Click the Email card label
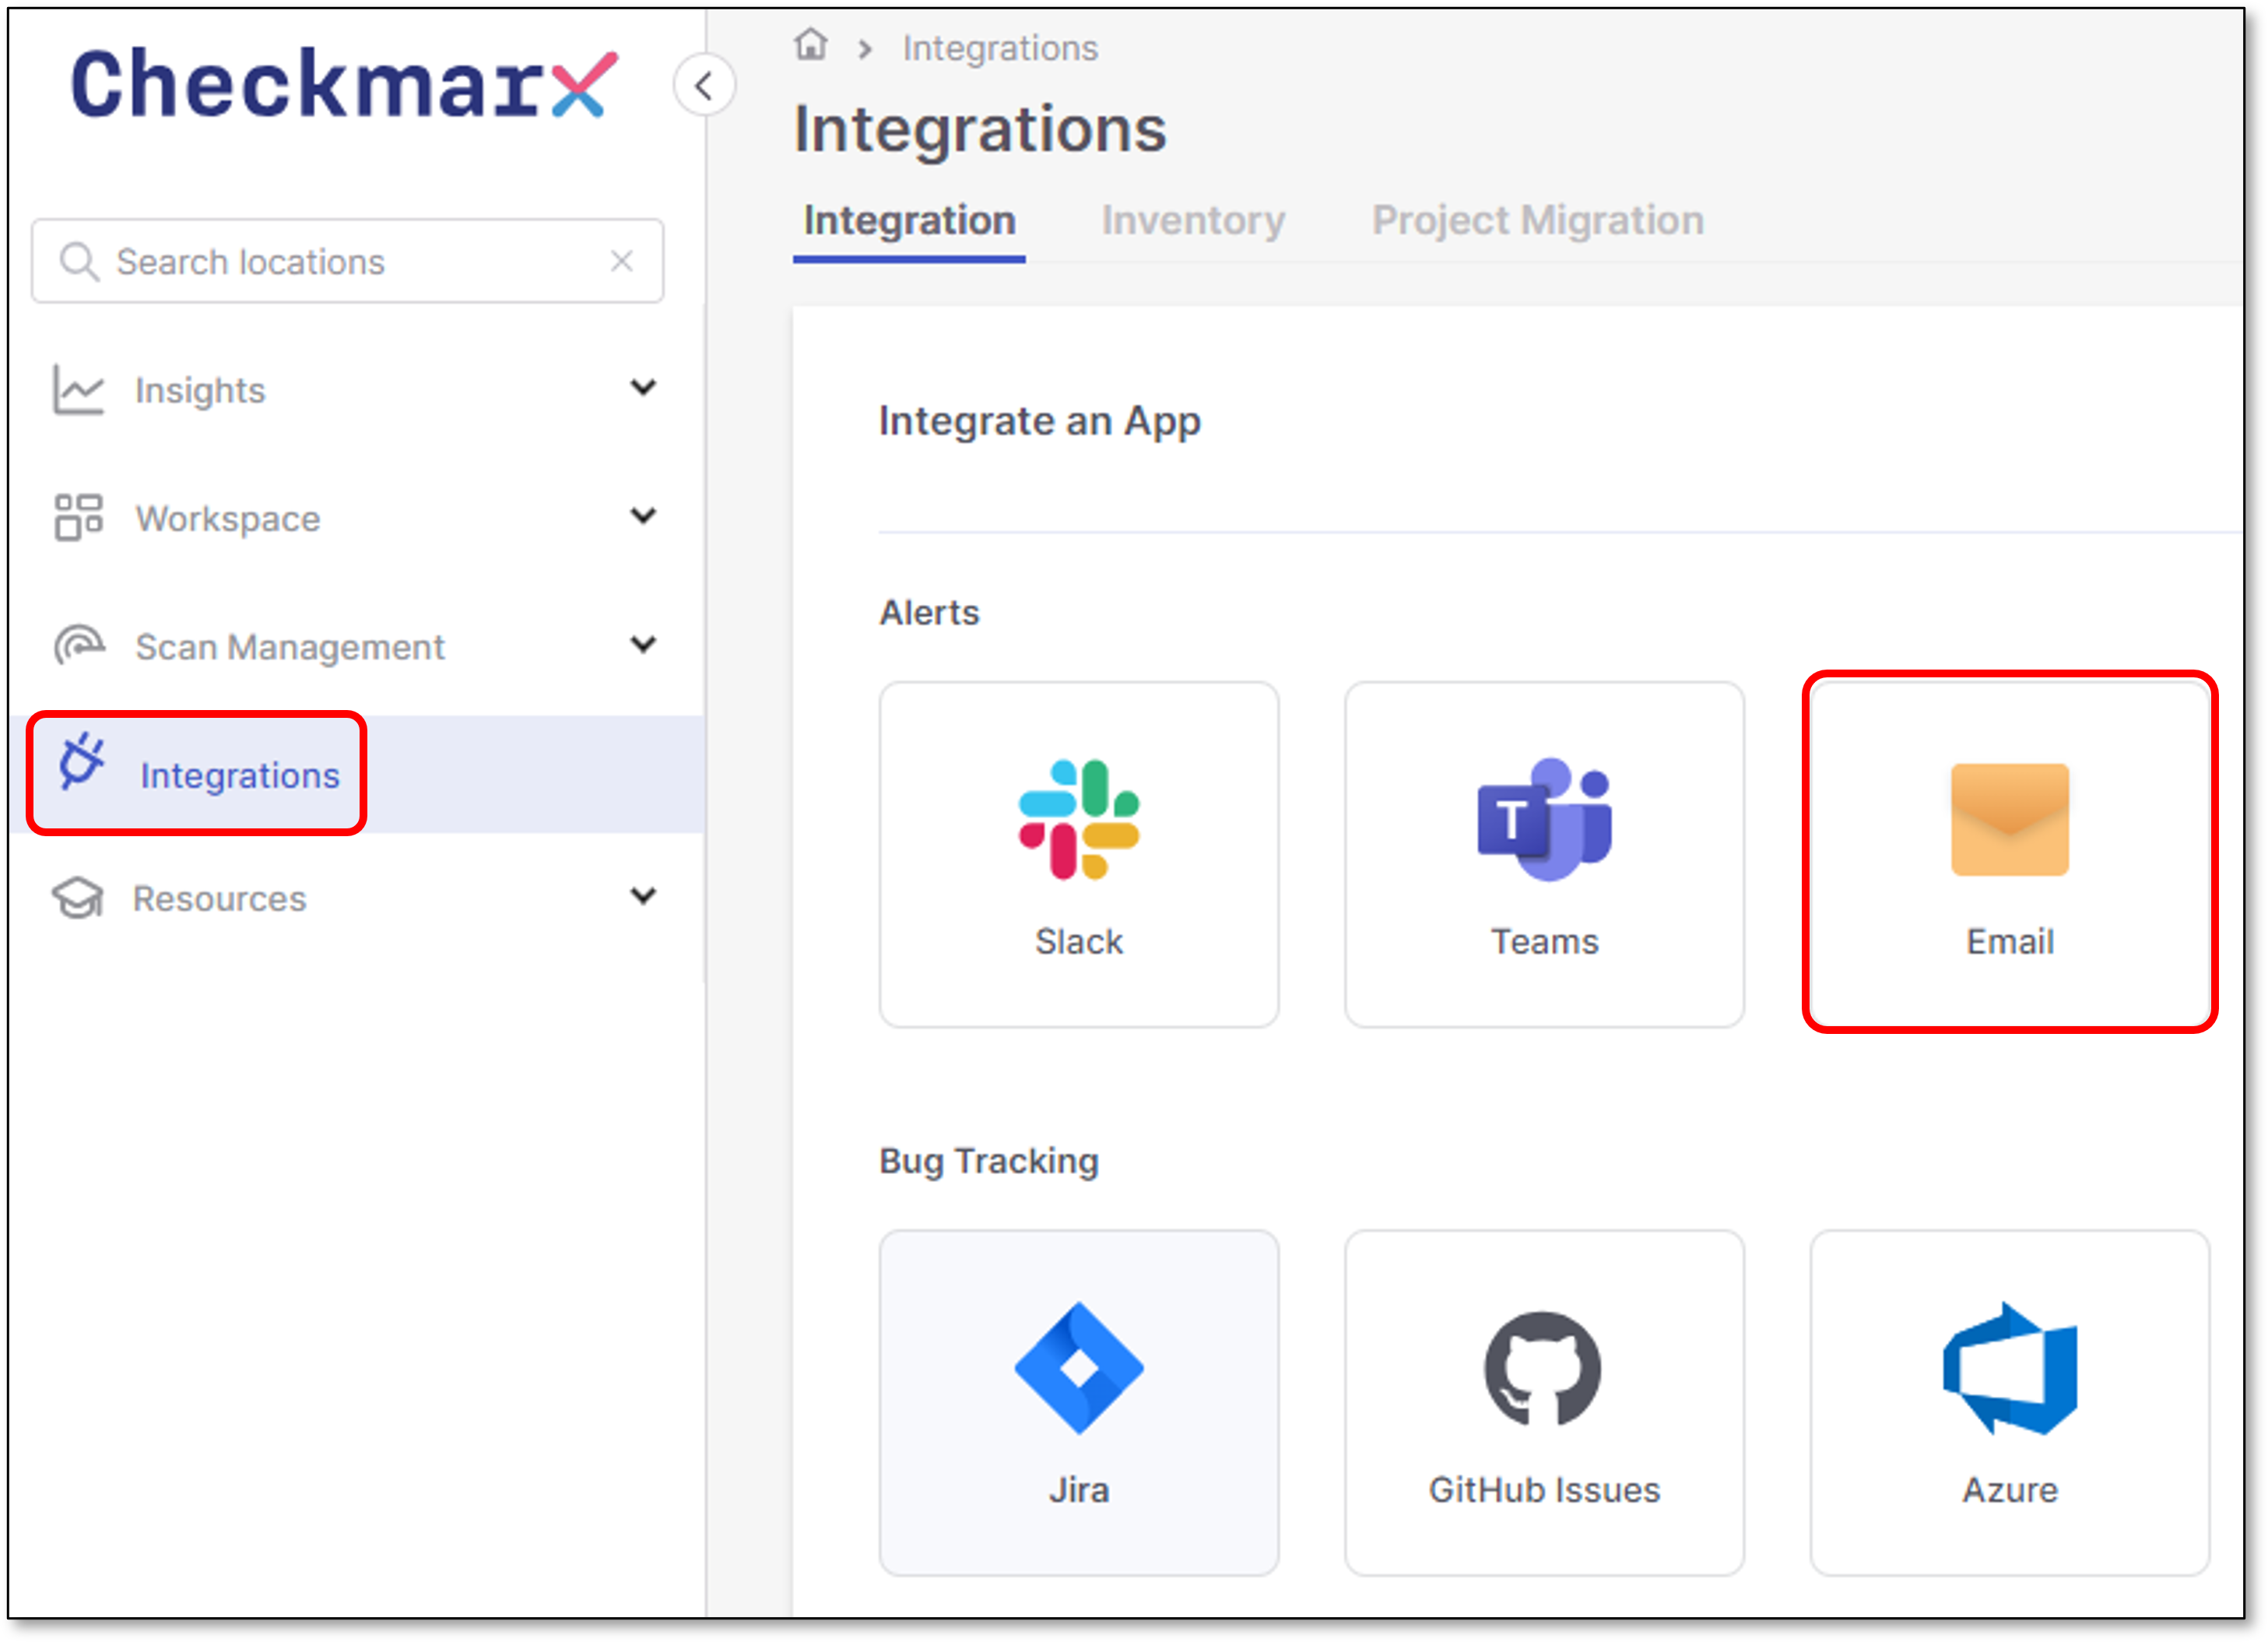 click(x=2010, y=941)
